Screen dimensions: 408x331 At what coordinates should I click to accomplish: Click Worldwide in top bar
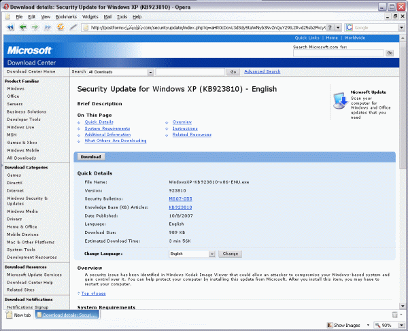(355, 38)
